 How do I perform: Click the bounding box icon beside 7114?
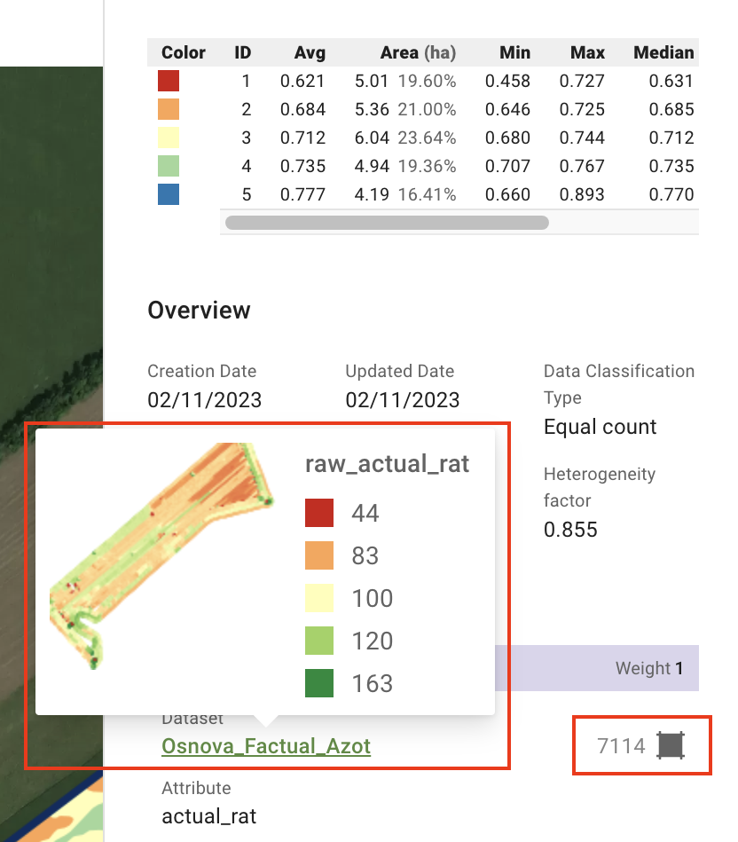pyautogui.click(x=671, y=745)
